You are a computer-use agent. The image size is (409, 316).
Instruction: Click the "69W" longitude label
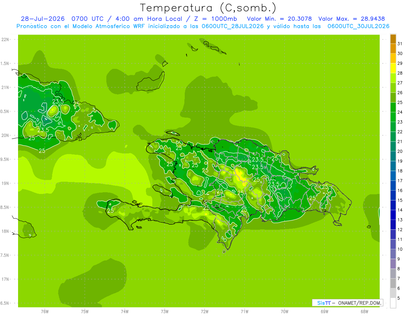(x=324, y=312)
